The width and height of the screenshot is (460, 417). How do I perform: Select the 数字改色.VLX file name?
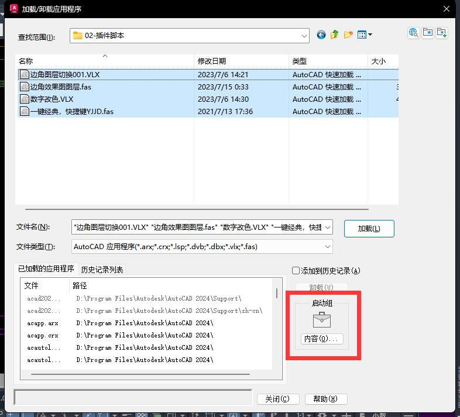[52, 99]
